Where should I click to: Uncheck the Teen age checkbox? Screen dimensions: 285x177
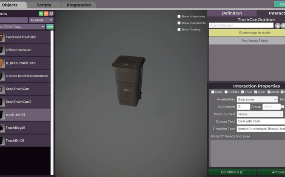[256, 92]
